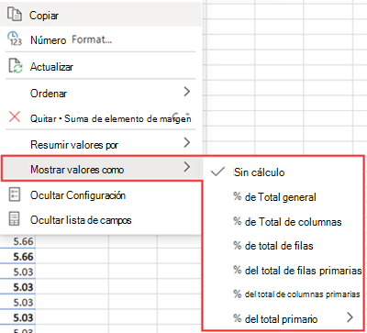Click the checkmark beside Sin cálculo
This screenshot has height=333, width=367.
click(217, 172)
